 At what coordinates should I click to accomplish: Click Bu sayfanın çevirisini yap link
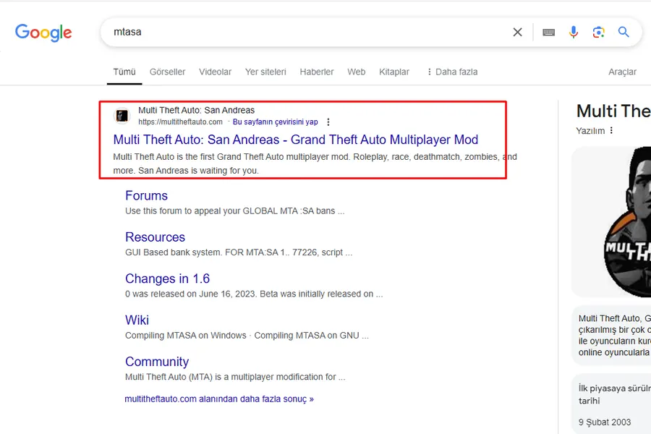click(x=276, y=122)
